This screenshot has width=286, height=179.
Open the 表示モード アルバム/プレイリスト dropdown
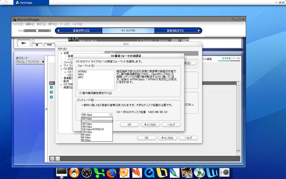[x=30, y=62]
